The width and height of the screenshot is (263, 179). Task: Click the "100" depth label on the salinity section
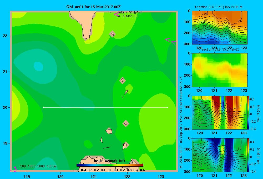188,64
